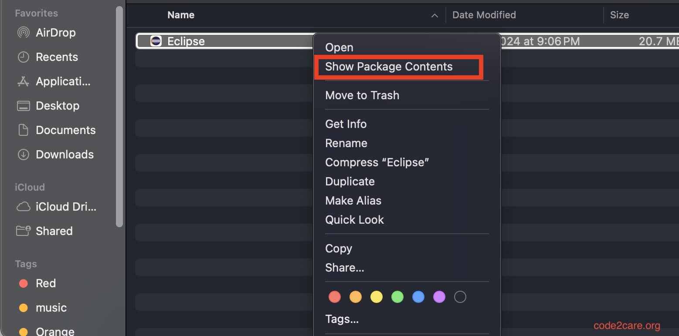Choose Show Package Contents from the menu

click(389, 67)
